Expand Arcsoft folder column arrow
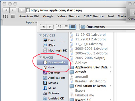135x101 pixels. pos(111,72)
